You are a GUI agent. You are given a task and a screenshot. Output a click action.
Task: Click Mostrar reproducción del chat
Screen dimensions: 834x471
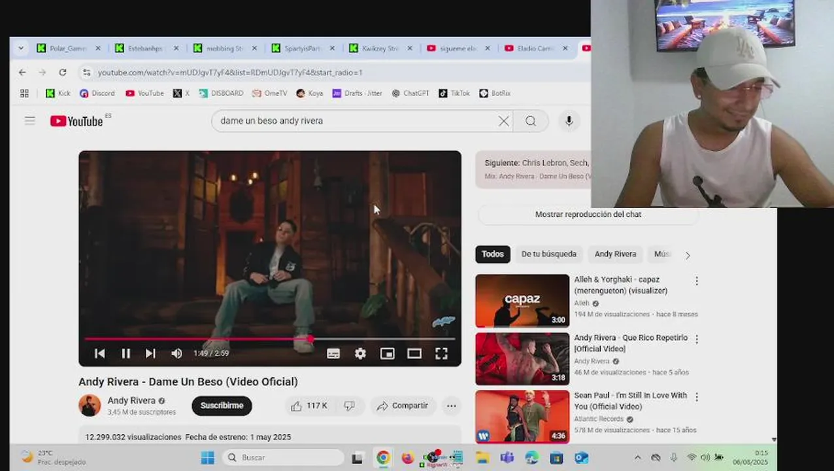point(588,215)
